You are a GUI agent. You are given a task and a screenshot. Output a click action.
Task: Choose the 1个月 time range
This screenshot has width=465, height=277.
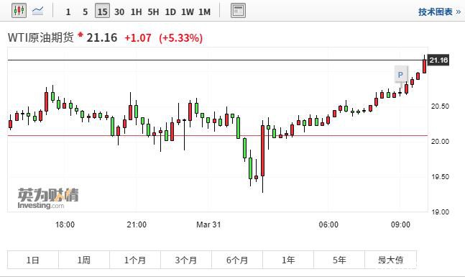point(135,260)
